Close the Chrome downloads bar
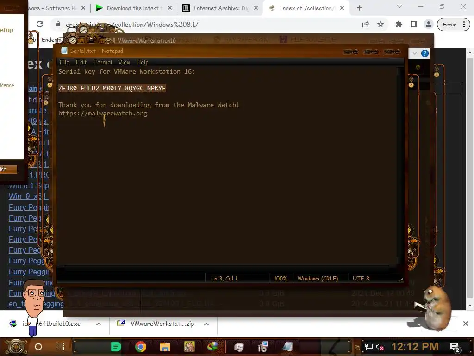The width and height of the screenshot is (474, 356). [x=466, y=324]
